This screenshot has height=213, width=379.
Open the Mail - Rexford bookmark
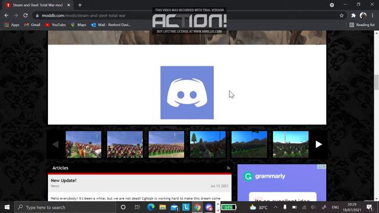coord(111,25)
